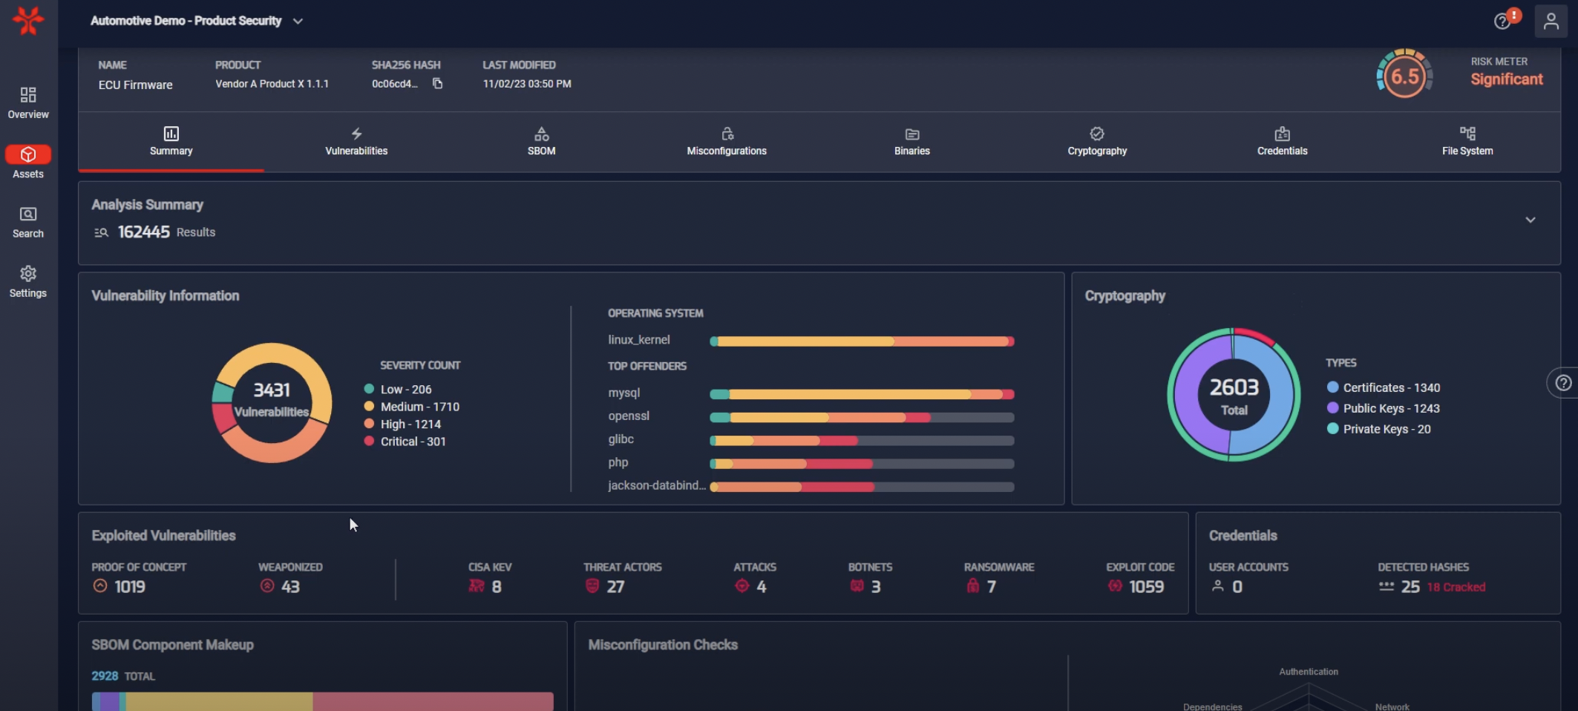Switch to the Cryptography tab

click(x=1096, y=141)
